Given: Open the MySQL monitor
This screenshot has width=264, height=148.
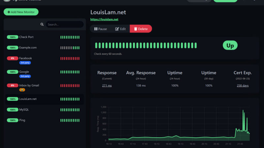Looking at the screenshot, I should [24, 110].
